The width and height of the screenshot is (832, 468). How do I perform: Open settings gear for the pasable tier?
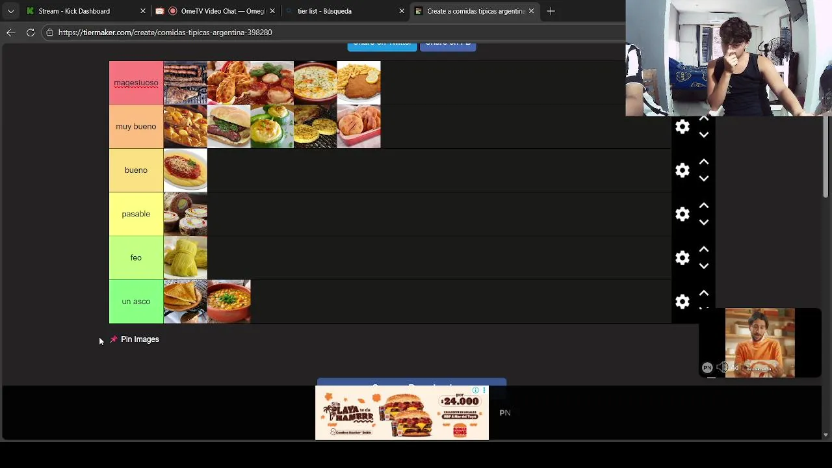click(x=682, y=214)
